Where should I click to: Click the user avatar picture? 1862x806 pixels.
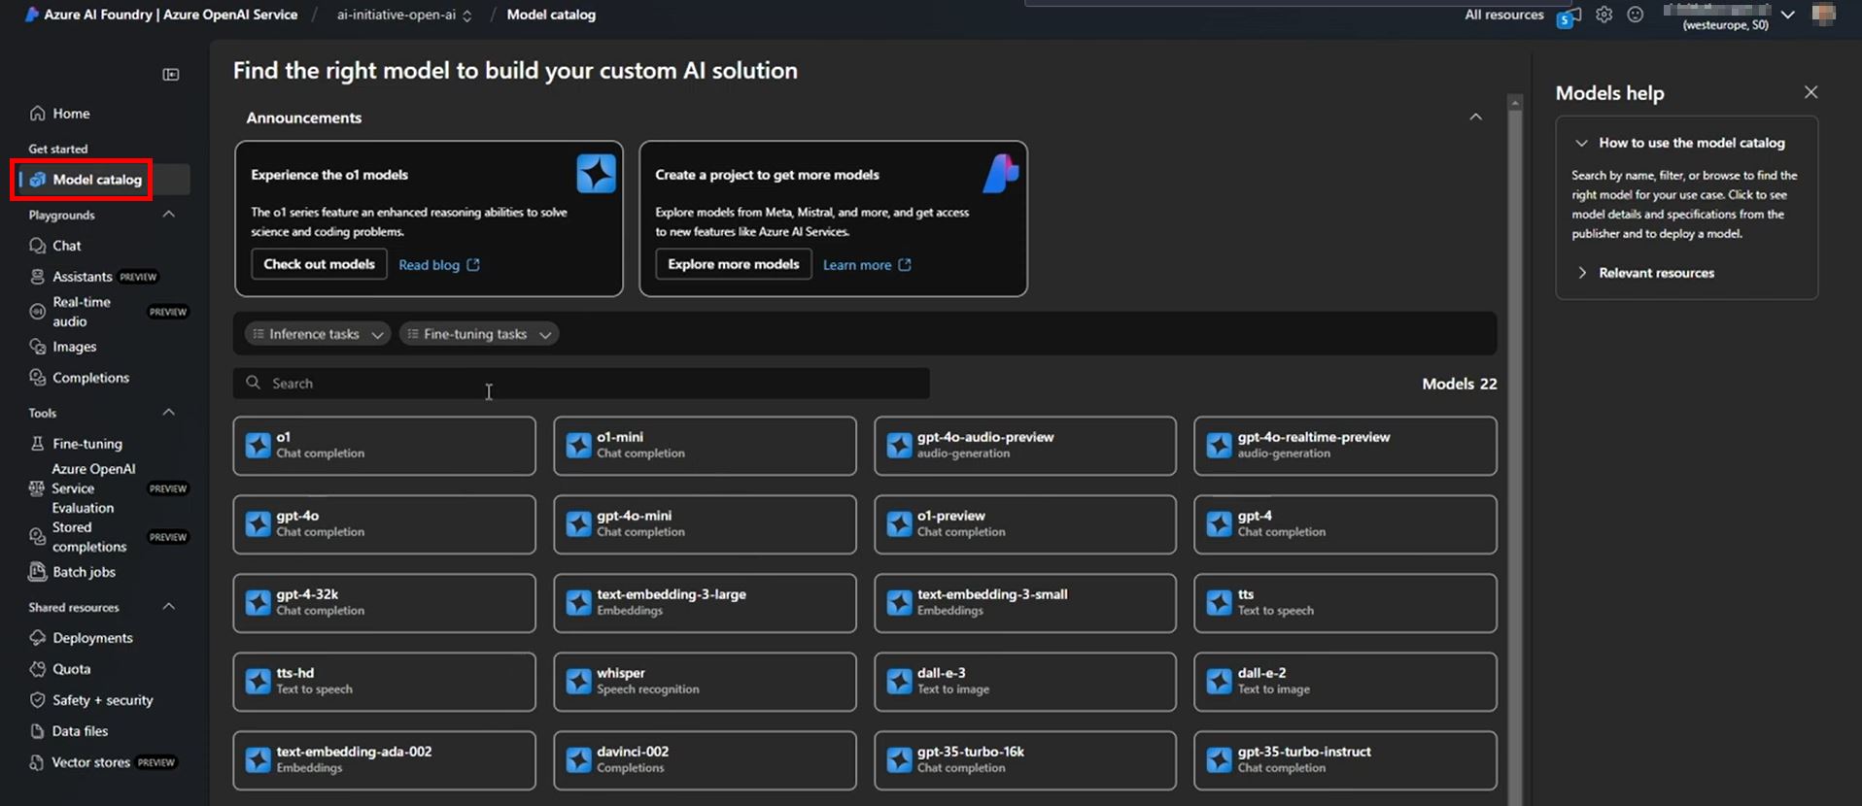(1823, 15)
